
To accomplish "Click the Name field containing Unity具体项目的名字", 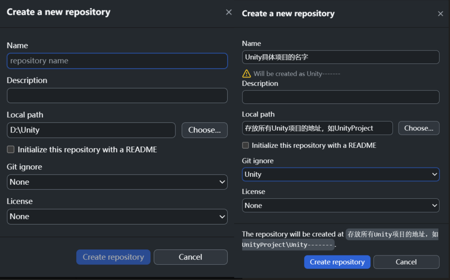I will (x=341, y=57).
